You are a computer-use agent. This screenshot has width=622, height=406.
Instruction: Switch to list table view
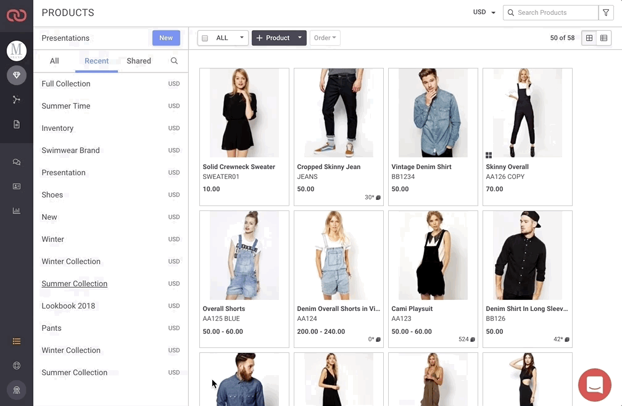click(603, 38)
